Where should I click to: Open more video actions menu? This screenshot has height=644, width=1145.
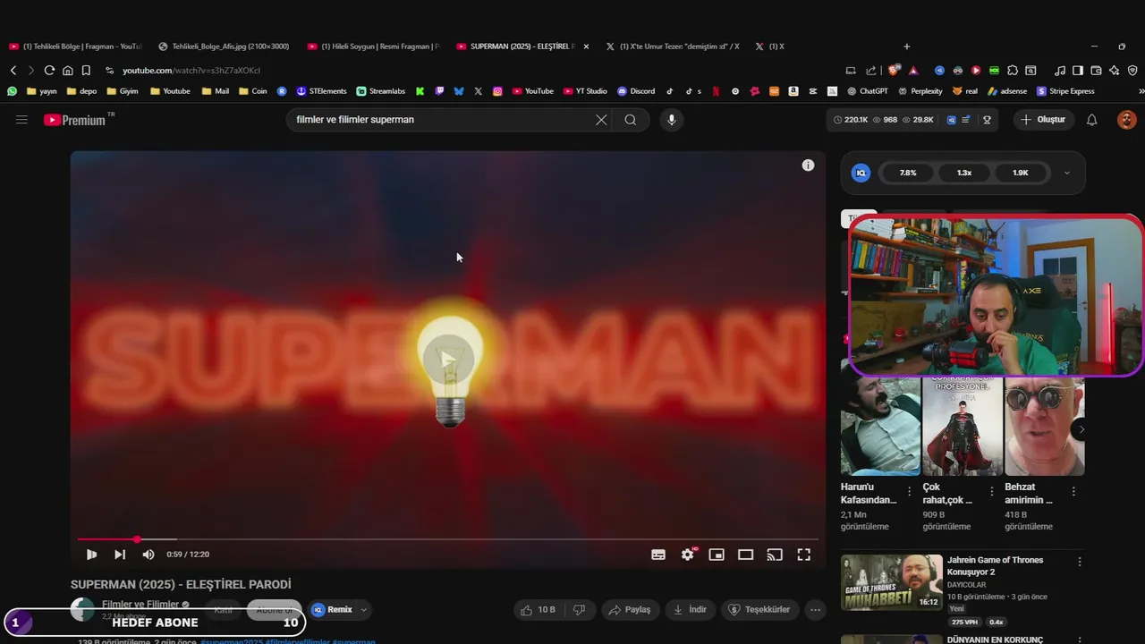(x=815, y=610)
